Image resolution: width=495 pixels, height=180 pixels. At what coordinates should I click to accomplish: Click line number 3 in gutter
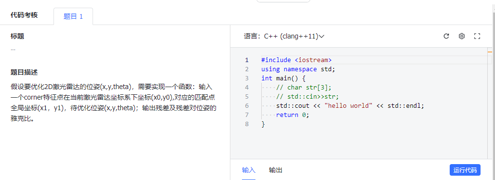(247, 78)
